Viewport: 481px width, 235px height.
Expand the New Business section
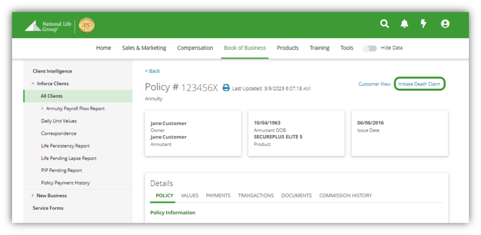32,196
